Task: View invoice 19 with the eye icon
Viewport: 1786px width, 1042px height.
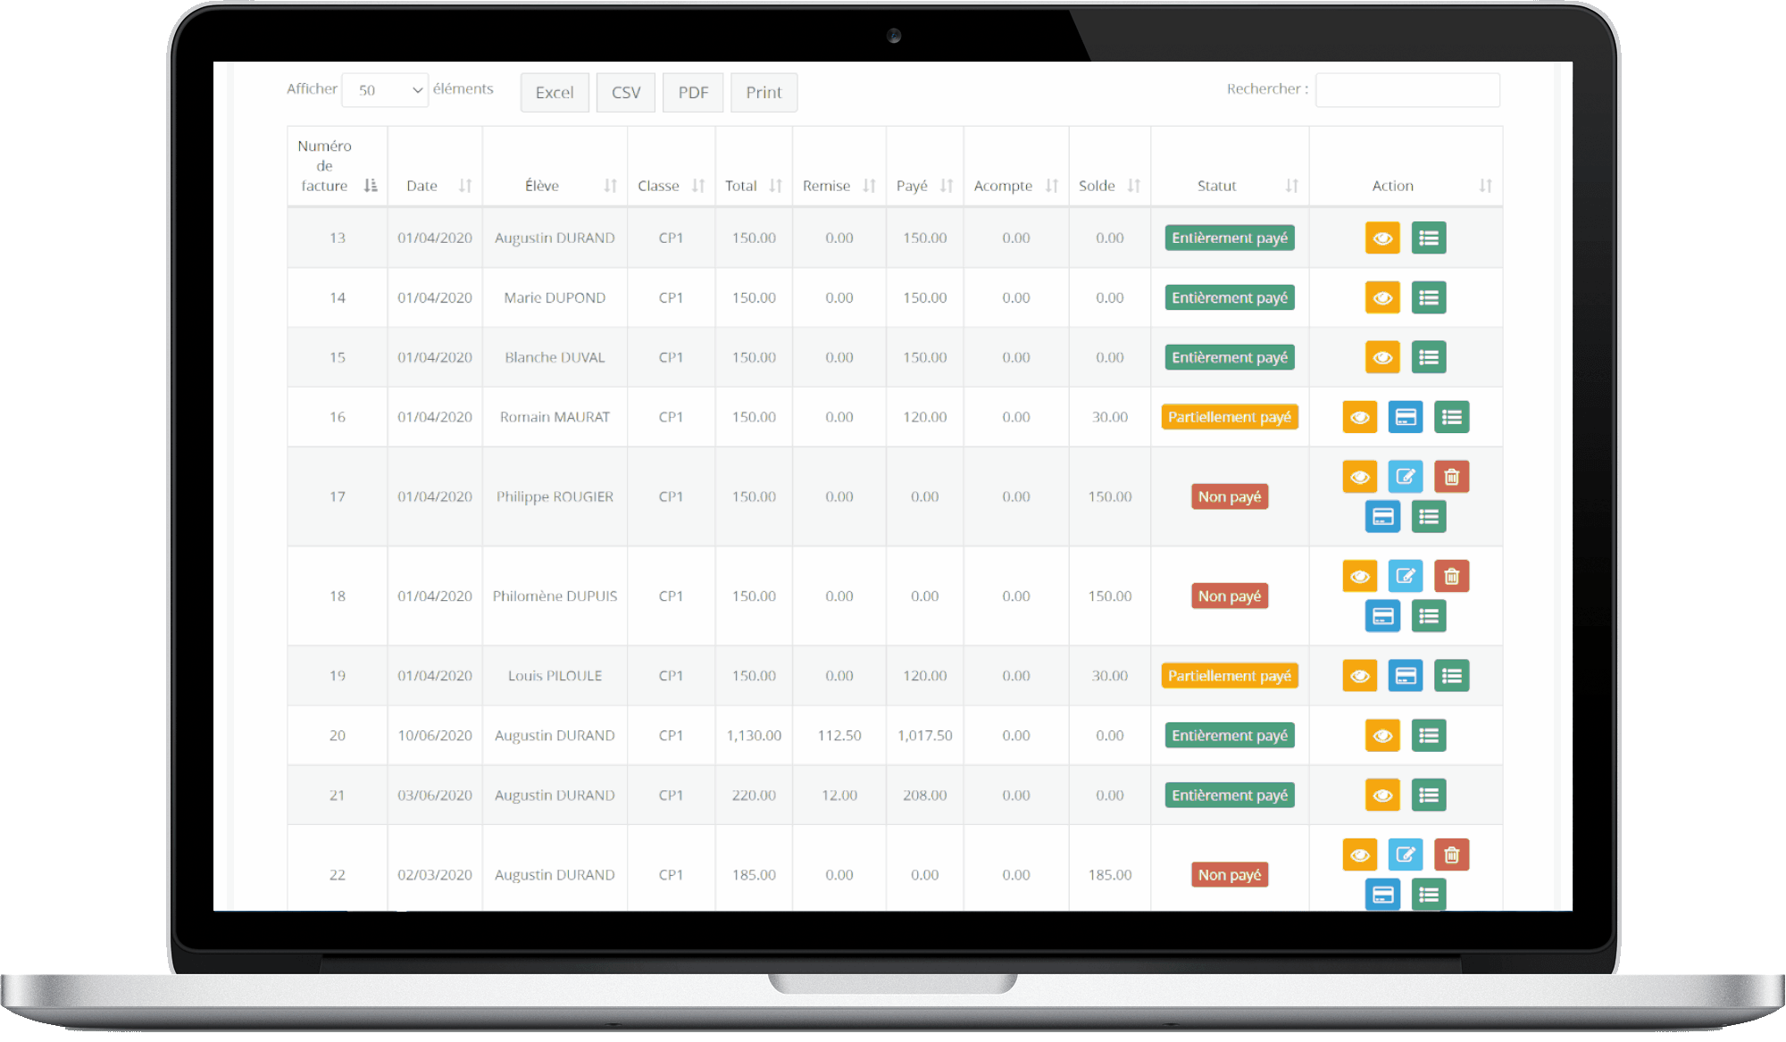Action: point(1360,676)
